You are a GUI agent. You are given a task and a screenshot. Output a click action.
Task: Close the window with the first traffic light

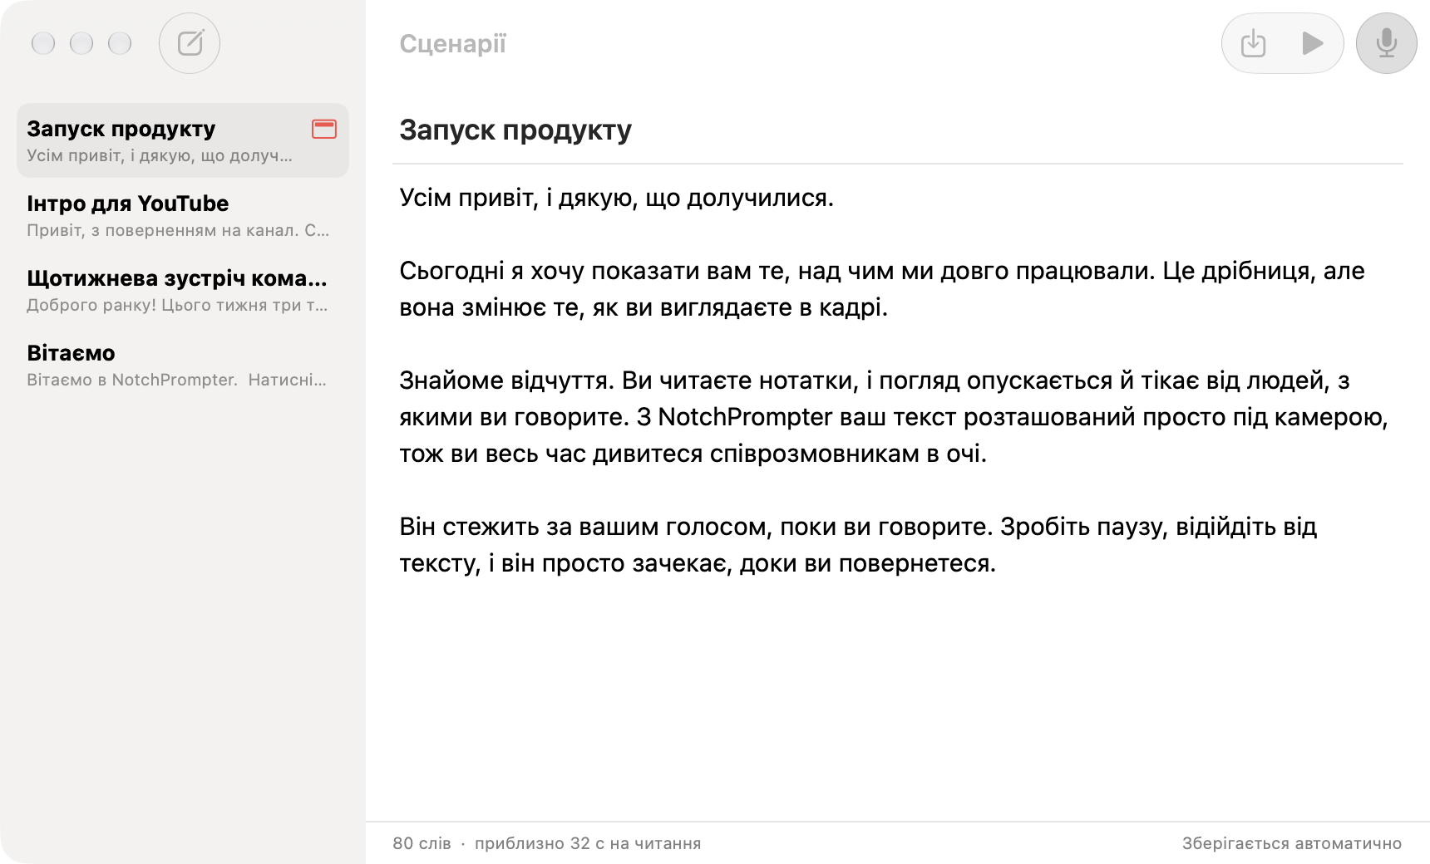[43, 43]
